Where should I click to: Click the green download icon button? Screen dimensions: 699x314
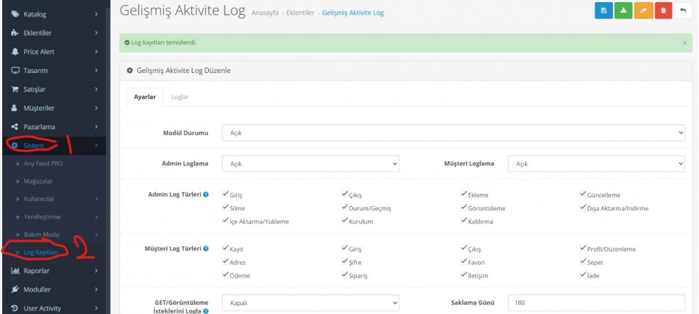(623, 12)
